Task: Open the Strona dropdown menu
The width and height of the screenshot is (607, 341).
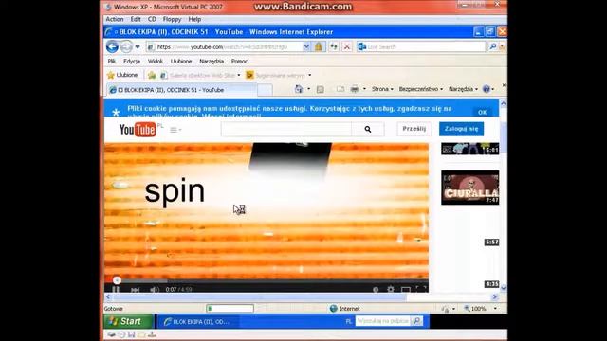Action: [382, 89]
